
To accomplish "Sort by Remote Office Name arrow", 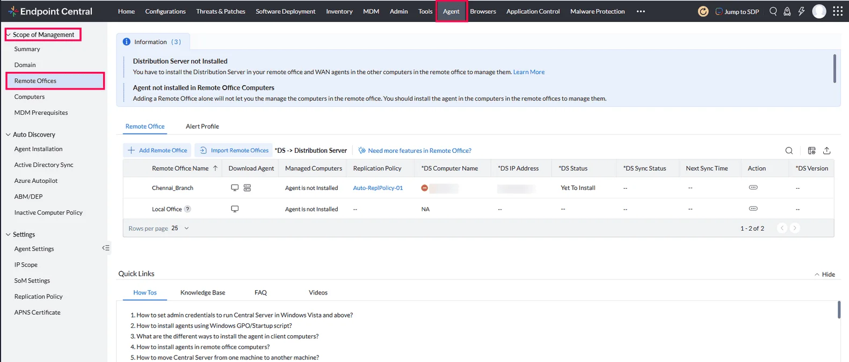I will [215, 168].
